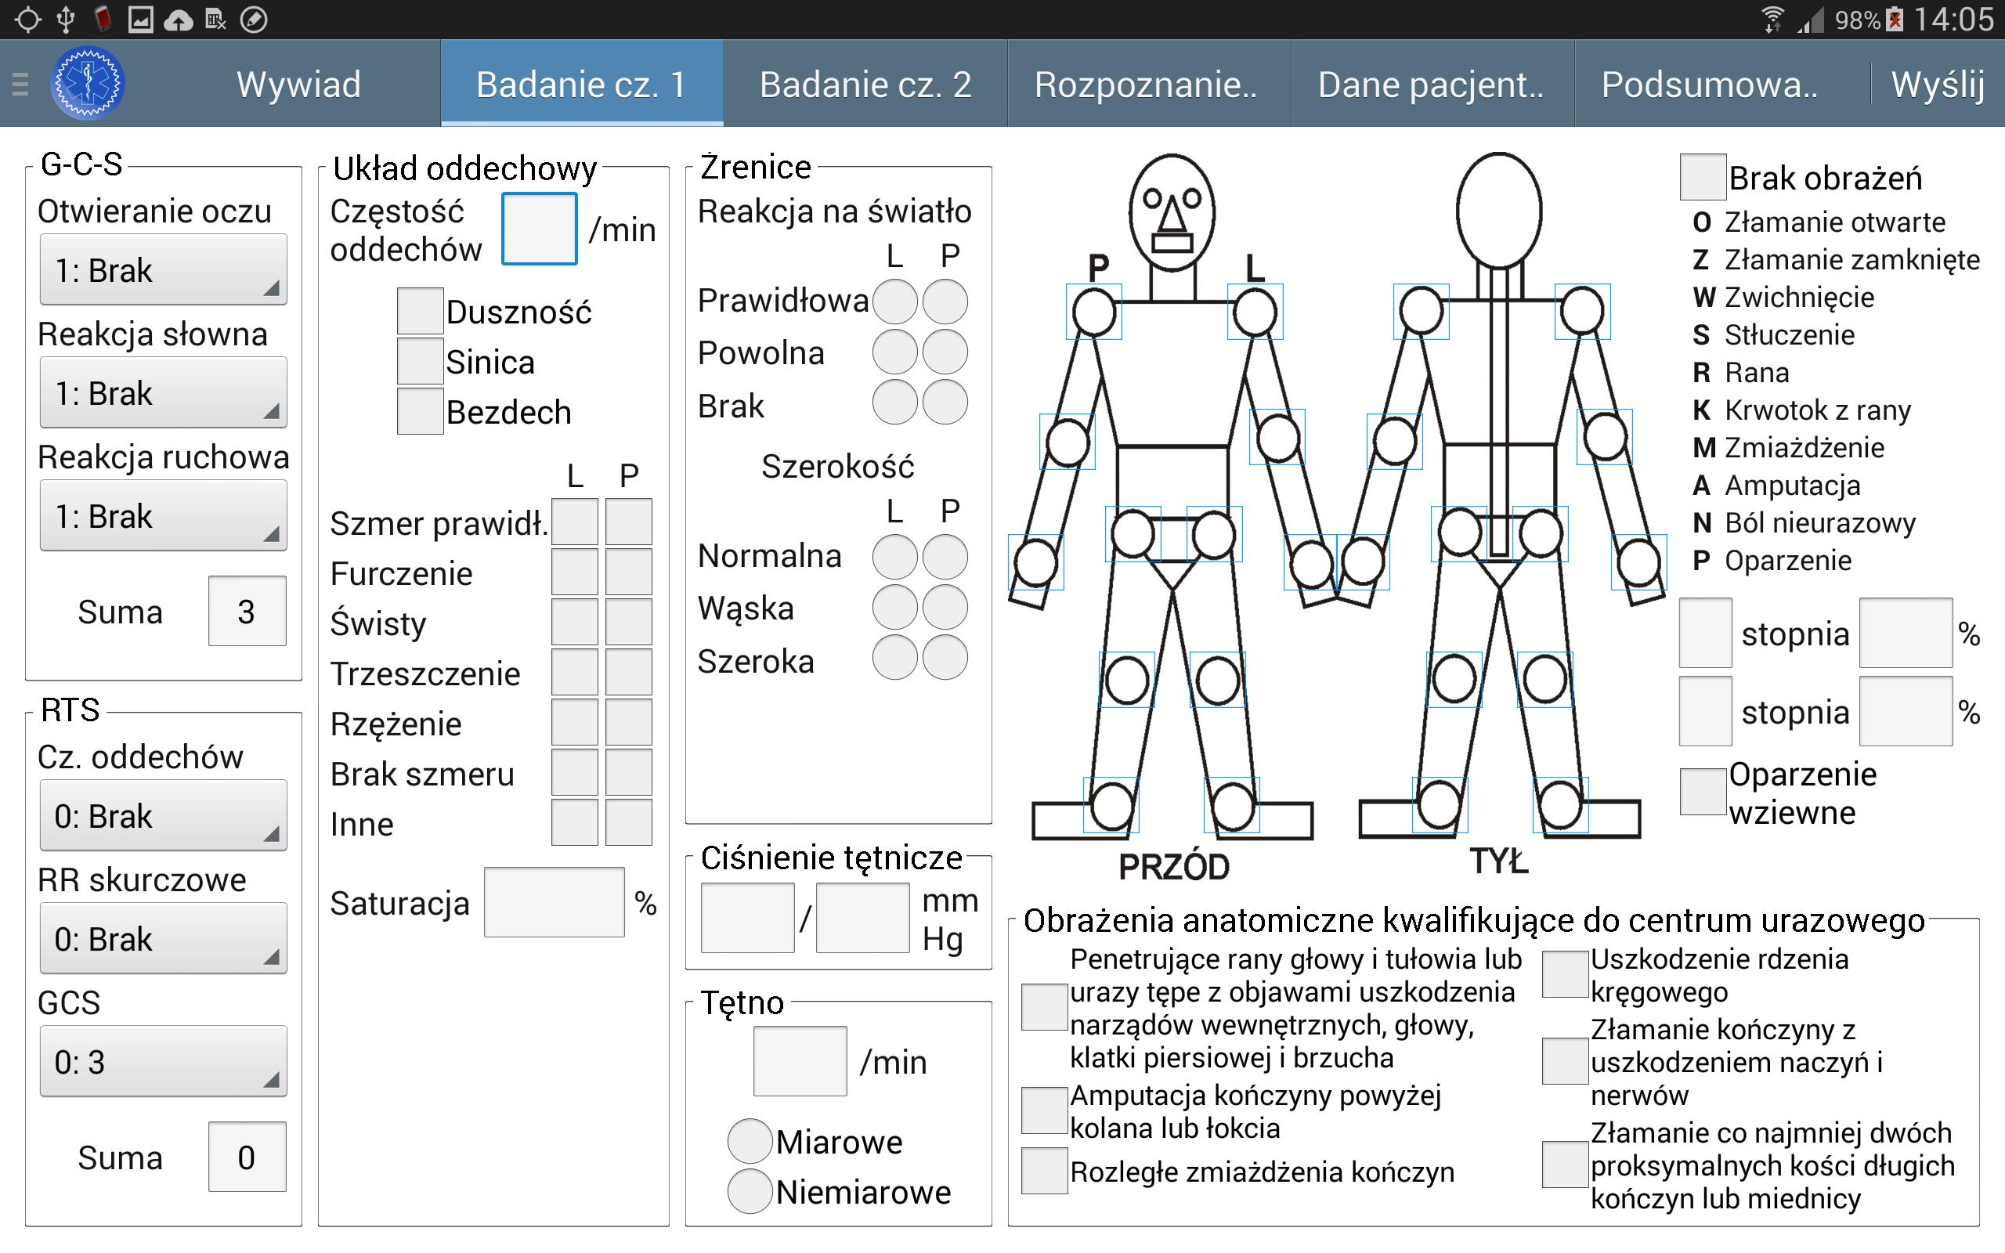Open Dane pacjenta tab
The image size is (2005, 1253).
pos(1432,84)
